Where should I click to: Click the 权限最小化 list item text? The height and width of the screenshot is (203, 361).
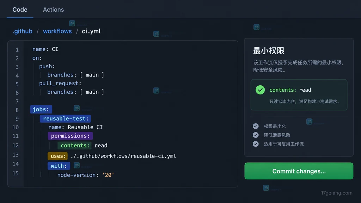(275, 127)
